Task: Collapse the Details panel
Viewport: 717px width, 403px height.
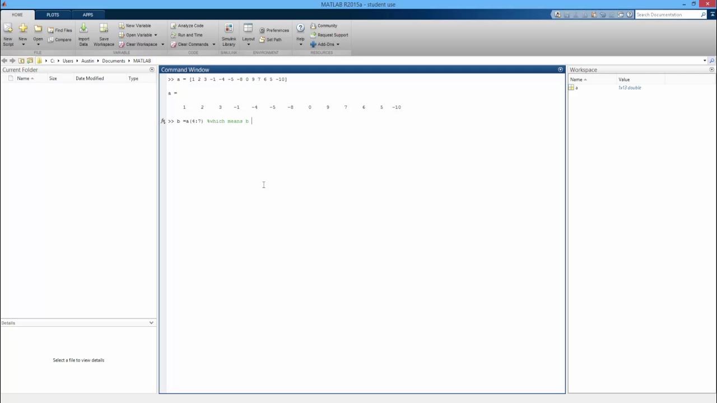Action: click(151, 323)
